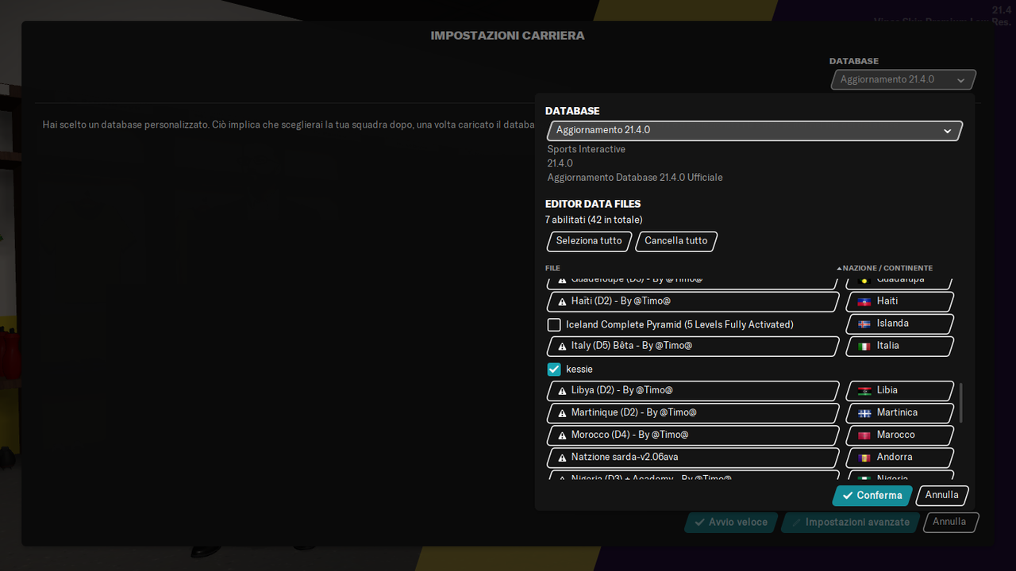
Task: Click the Italia flag icon
Action: (x=866, y=346)
